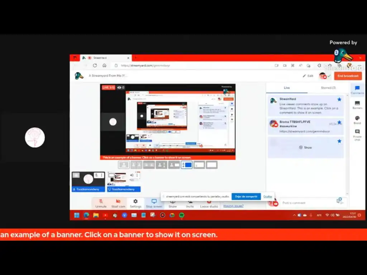
Task: Unmute the microphone in bottom toolbar
Action: (x=101, y=203)
